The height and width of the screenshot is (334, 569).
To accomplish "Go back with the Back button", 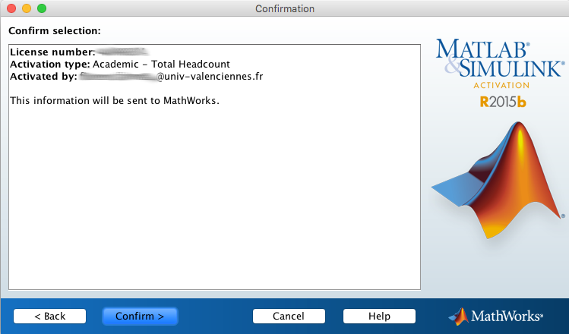I will (x=49, y=316).
